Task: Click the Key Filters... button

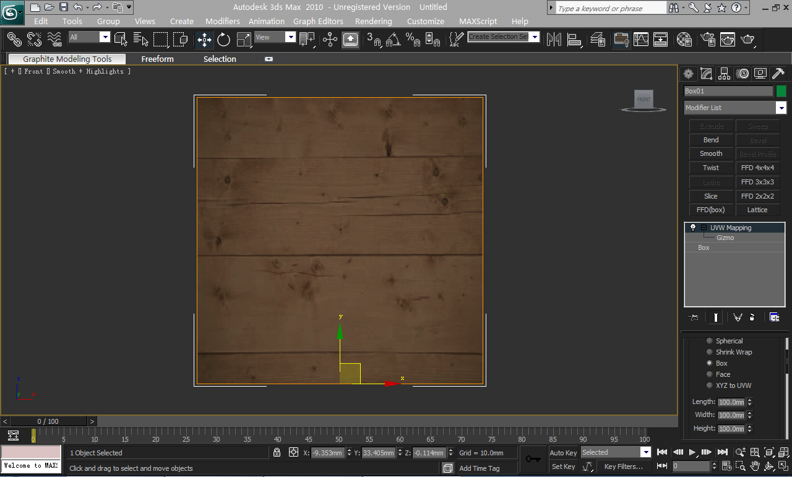Action: [x=624, y=466]
